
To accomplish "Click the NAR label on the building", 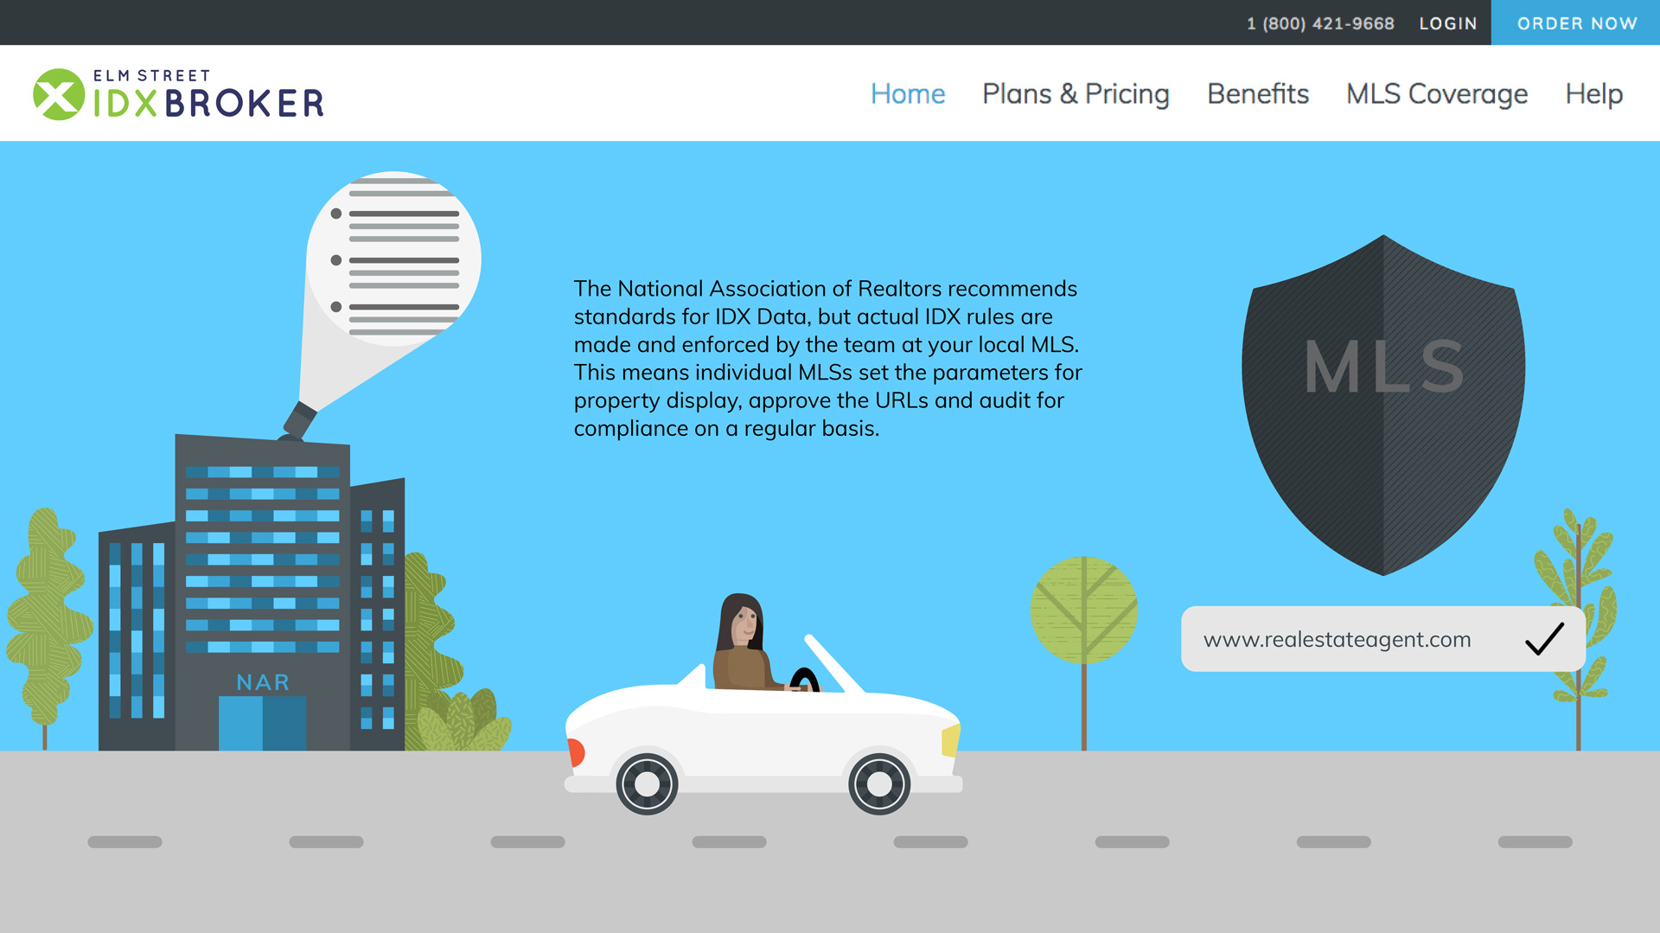I will [x=263, y=682].
